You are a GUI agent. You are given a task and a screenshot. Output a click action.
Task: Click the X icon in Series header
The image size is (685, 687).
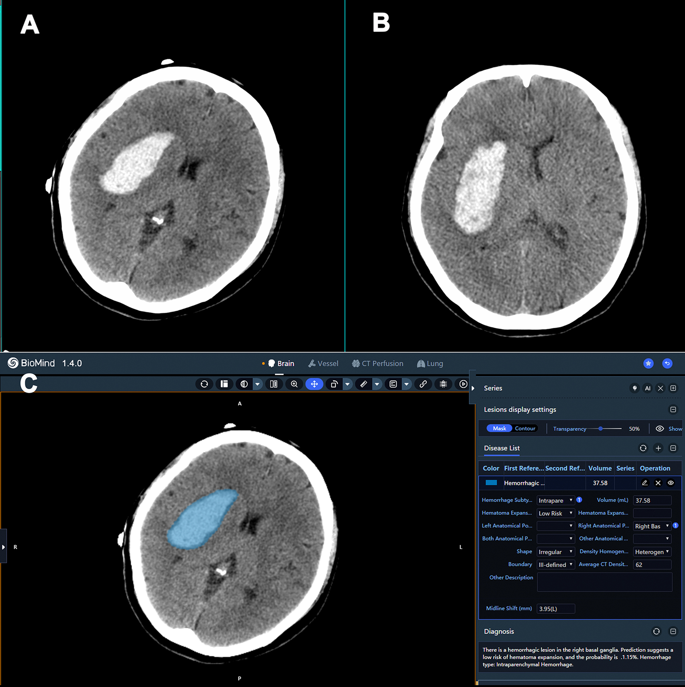[x=661, y=388]
